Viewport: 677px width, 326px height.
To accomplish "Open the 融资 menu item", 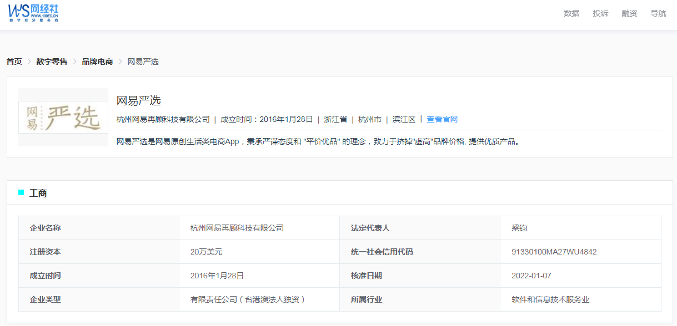I will [x=629, y=13].
